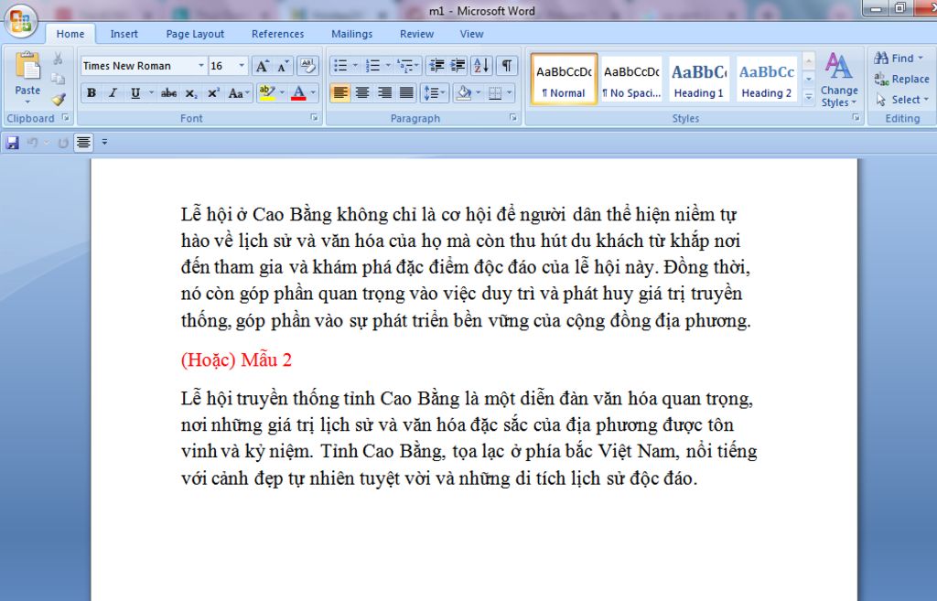The image size is (937, 601).
Task: Shrink font size with smaller A
Action: [284, 66]
